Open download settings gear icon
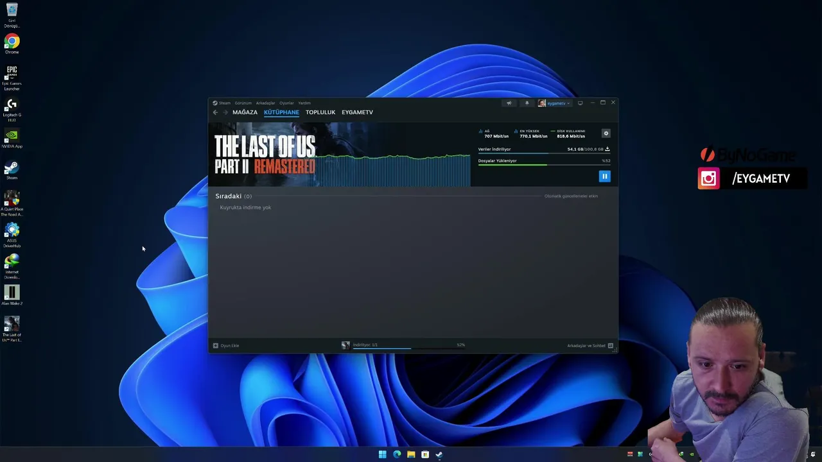Viewport: 822px width, 462px height. click(606, 133)
